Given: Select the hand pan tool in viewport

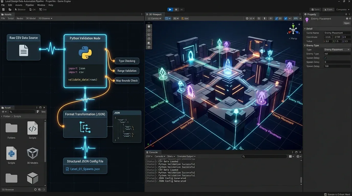Looking at the screenshot, I should (x=149, y=26).
